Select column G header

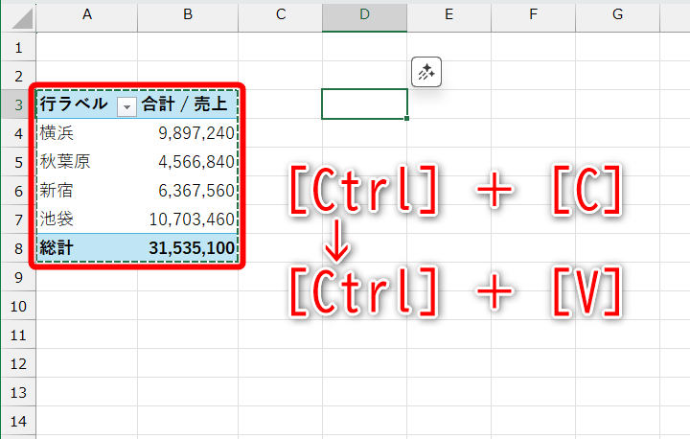(x=617, y=15)
